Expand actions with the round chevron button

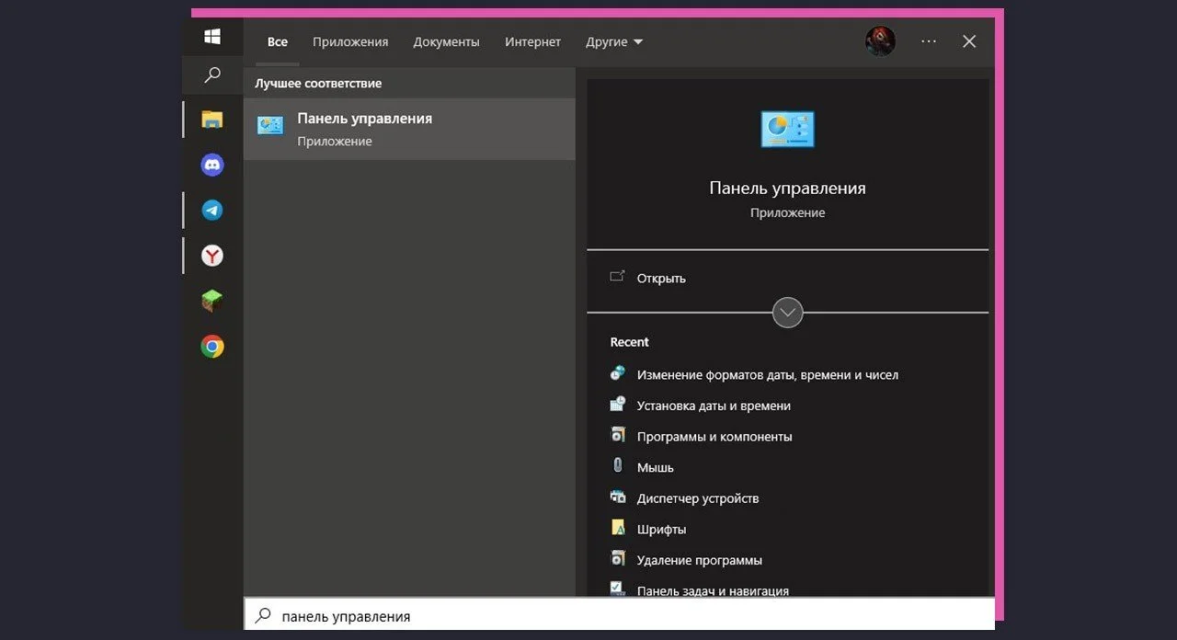click(x=788, y=313)
